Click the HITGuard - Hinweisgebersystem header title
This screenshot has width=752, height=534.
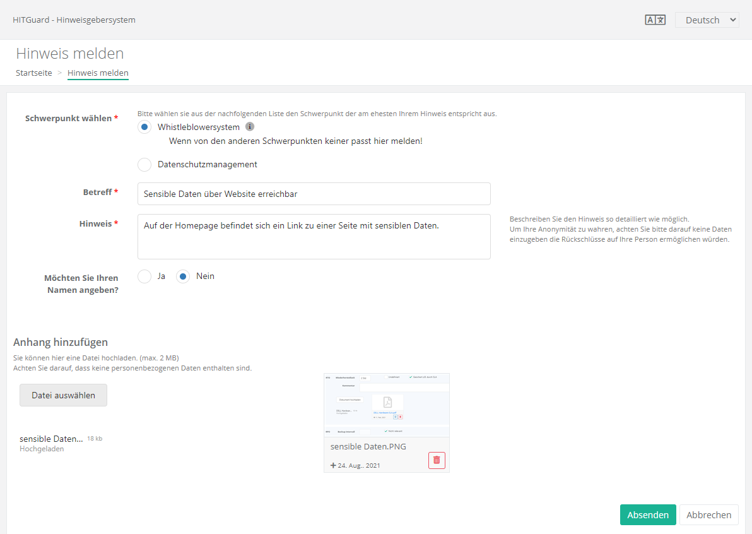pyautogui.click(x=74, y=20)
